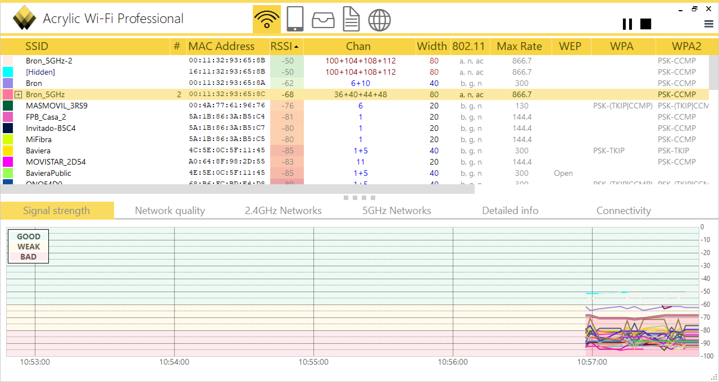Image resolution: width=719 pixels, height=382 pixels.
Task: Sort networks by RSSI column
Action: coord(284,46)
